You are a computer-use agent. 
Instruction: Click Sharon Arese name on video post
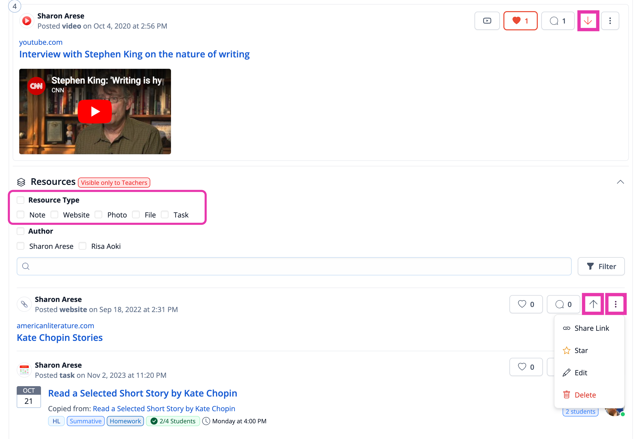(x=61, y=16)
